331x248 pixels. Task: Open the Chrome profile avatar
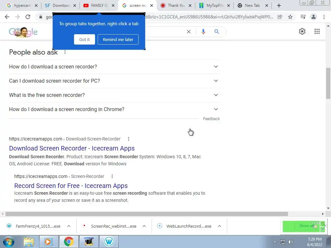click(x=314, y=17)
